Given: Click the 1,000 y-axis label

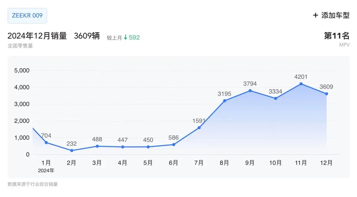Looking at the screenshot, I should click(x=22, y=137).
